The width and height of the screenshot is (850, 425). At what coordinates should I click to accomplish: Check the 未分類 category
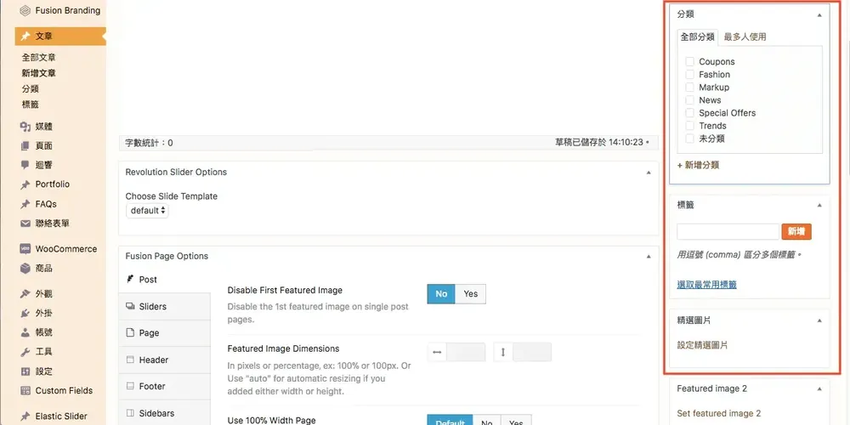pos(690,139)
